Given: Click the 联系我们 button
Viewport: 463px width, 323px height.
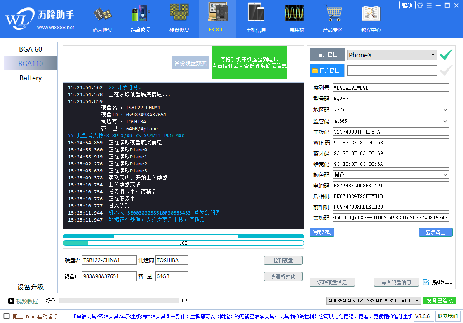Looking at the screenshot, I should pos(448,316).
